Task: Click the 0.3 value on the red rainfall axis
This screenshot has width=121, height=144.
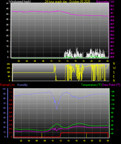Action: click(11, 125)
